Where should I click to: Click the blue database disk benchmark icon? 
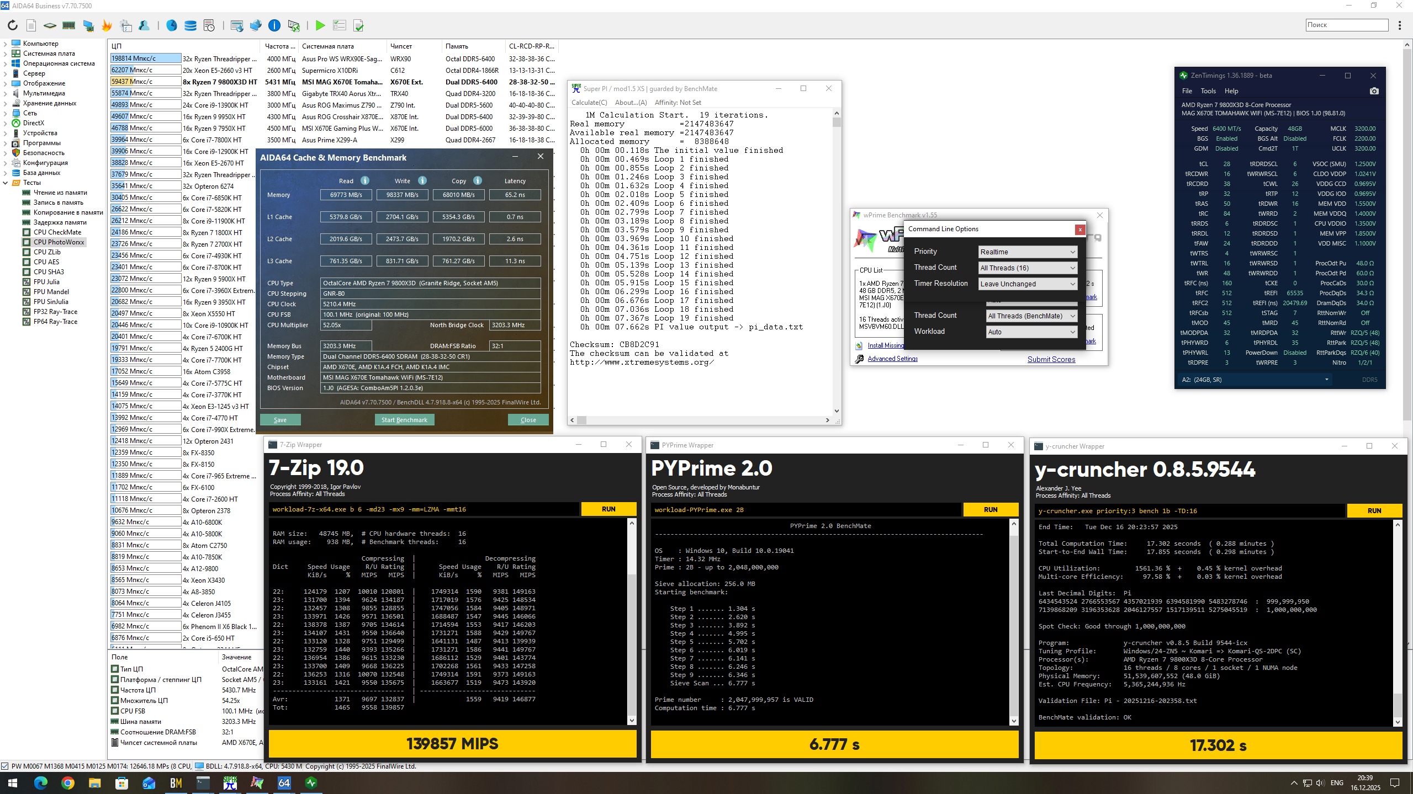click(190, 25)
